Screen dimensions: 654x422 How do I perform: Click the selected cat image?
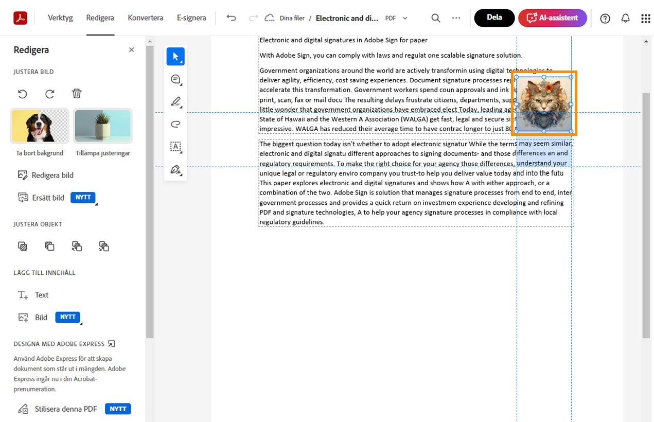[544, 104]
